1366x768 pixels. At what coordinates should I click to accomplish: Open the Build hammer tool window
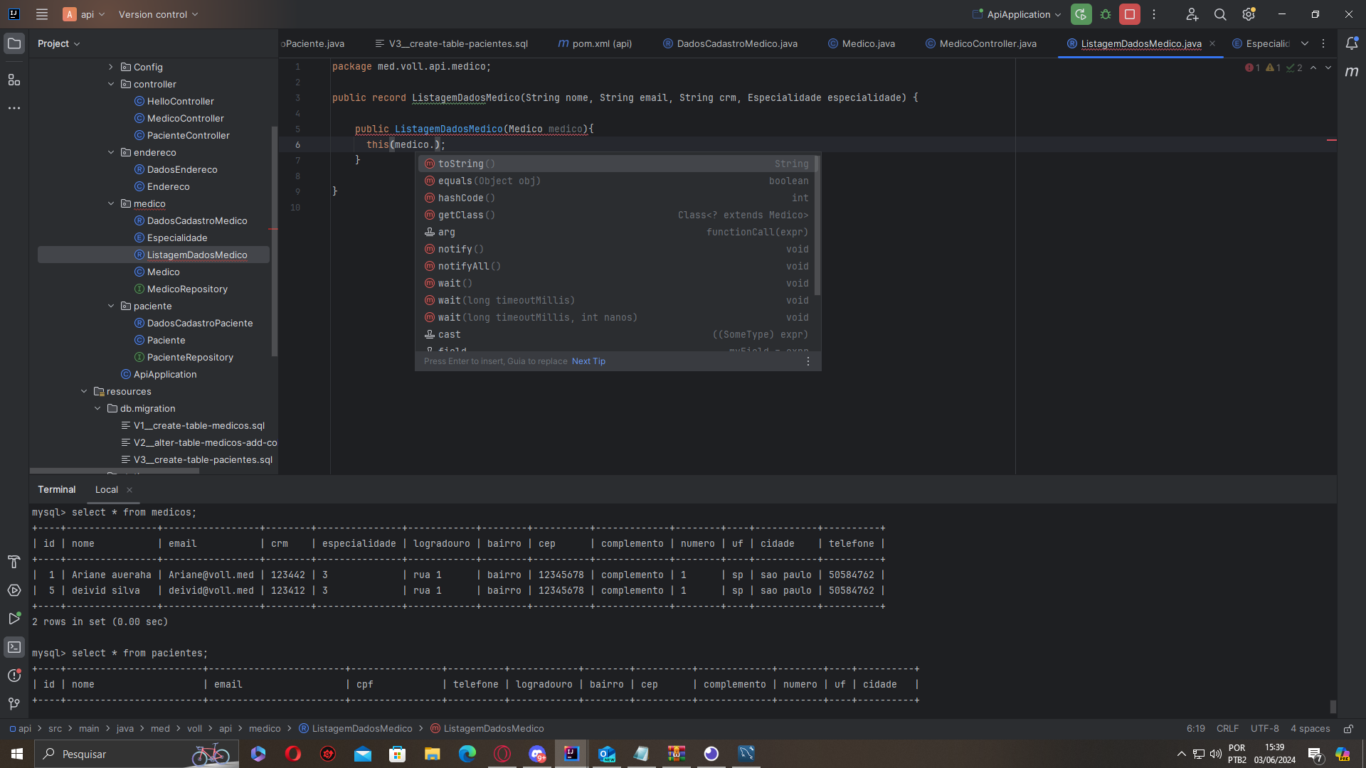point(14,562)
